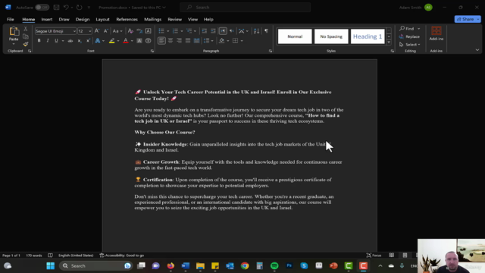Select the Format Painter brush
This screenshot has width=485, height=273.
point(26,44)
